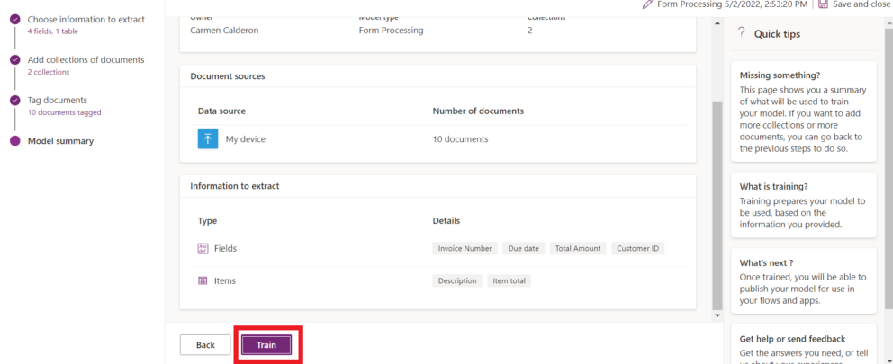Open Choose information to extract step
Image resolution: width=893 pixels, height=364 pixels.
[86, 19]
